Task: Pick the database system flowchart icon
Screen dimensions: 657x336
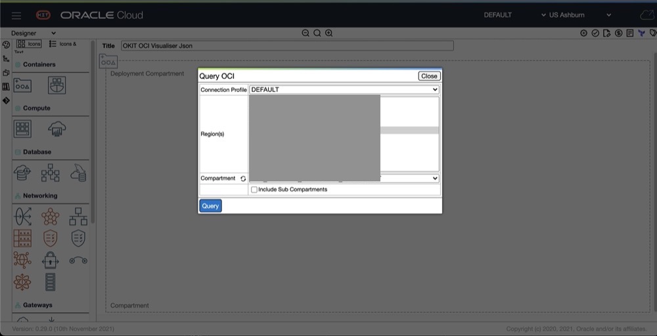Action: pyautogui.click(x=51, y=173)
